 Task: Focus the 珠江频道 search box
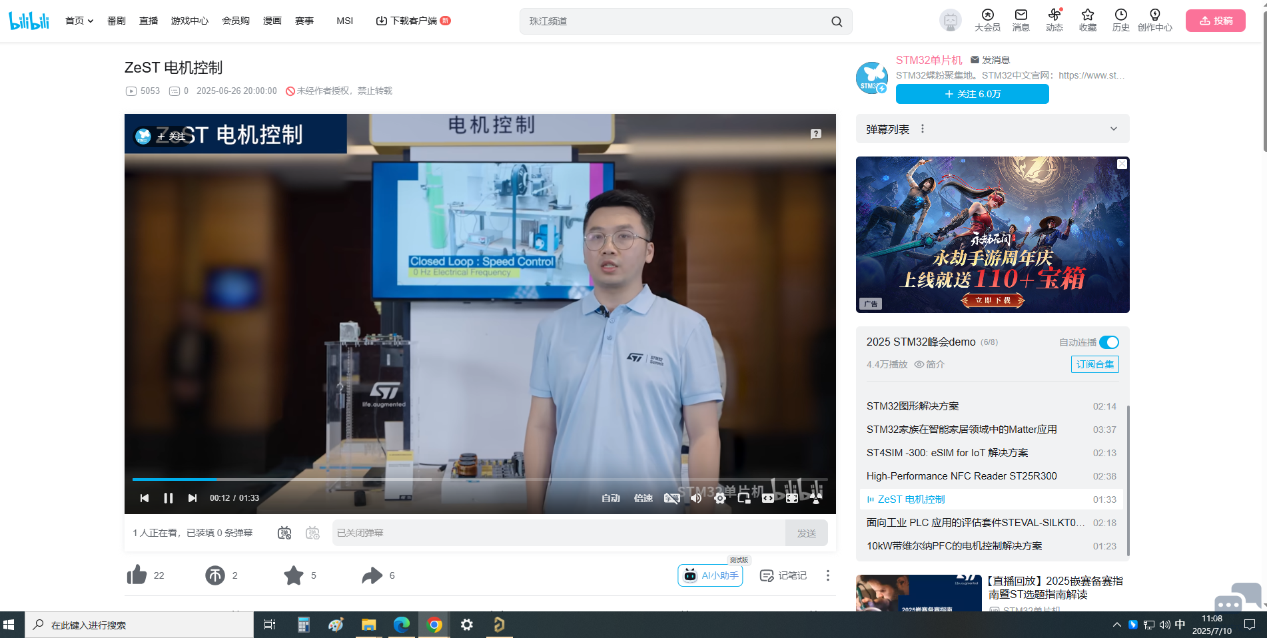676,21
